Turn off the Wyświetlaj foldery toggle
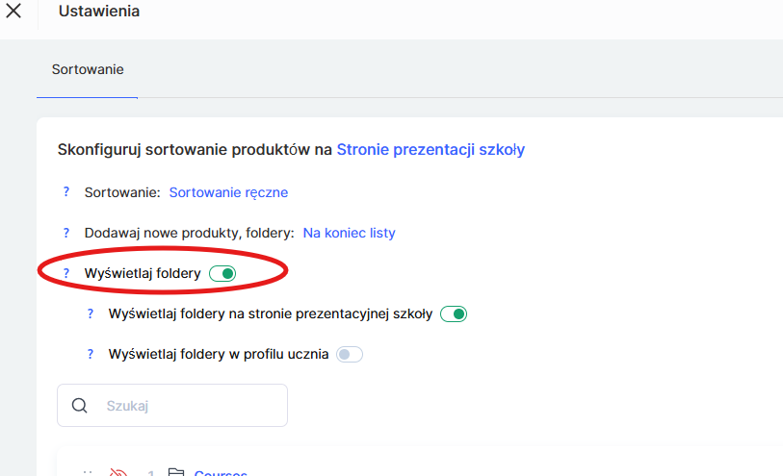This screenshot has width=783, height=476. click(222, 274)
